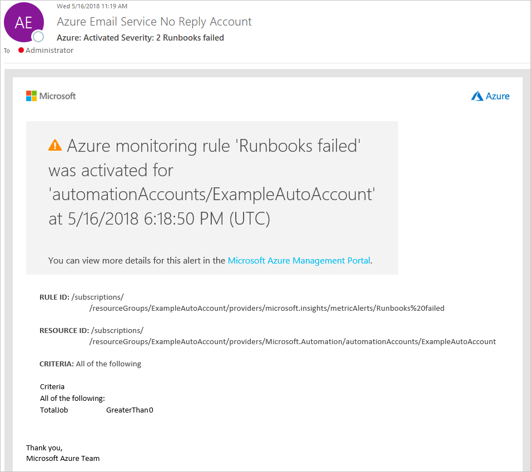The width and height of the screenshot is (531, 472).
Task: Click the presence status bubble on the avatar
Action: click(x=38, y=36)
